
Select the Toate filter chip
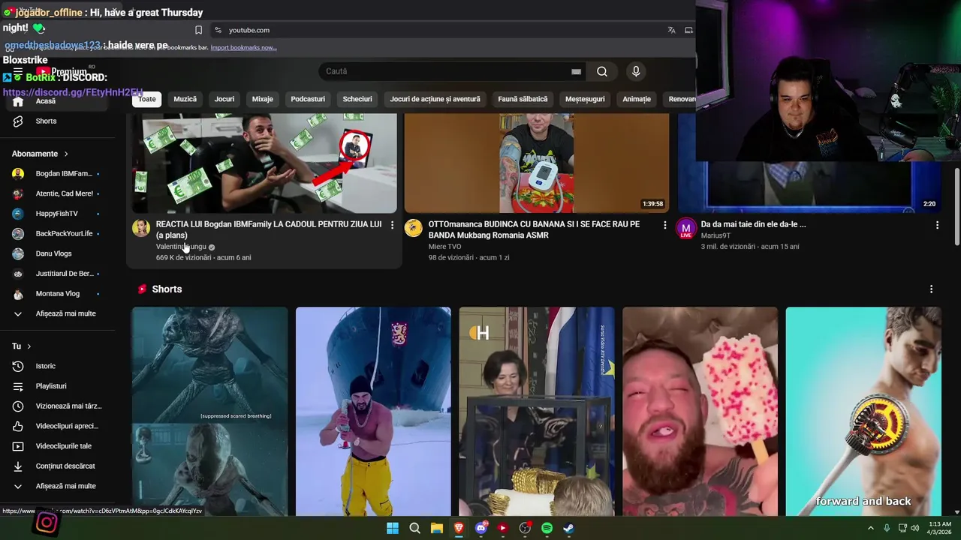(x=147, y=99)
